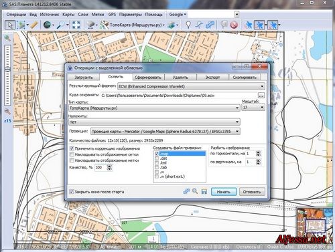The height and width of the screenshot is (252, 335).
Task: Enable 'Накладывать отображаемые сетки' checkbox
Action: pyautogui.click(x=72, y=154)
